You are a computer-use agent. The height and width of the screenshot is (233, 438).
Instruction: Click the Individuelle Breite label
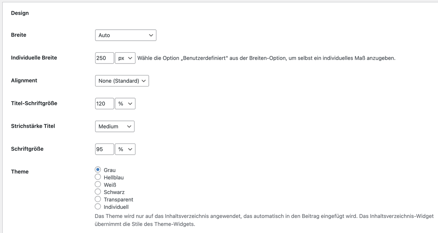pos(34,58)
